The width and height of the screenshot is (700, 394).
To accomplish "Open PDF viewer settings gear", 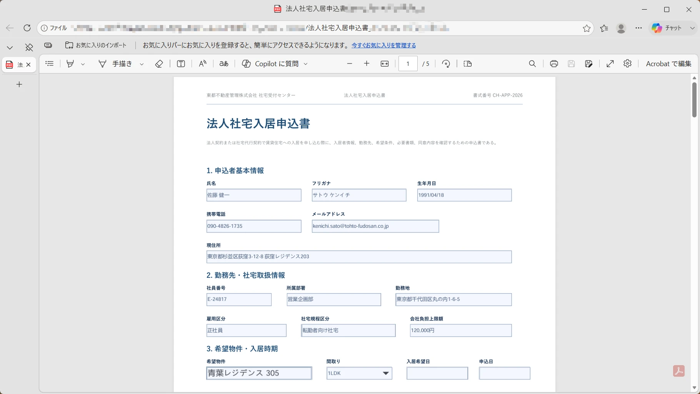I will (x=627, y=63).
